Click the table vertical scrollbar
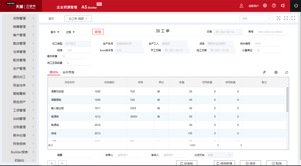This screenshot has height=166, width=301. coord(287,100)
